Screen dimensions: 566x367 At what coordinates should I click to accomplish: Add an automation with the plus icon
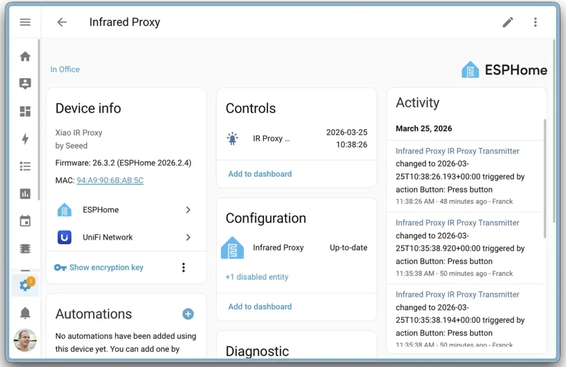click(188, 313)
